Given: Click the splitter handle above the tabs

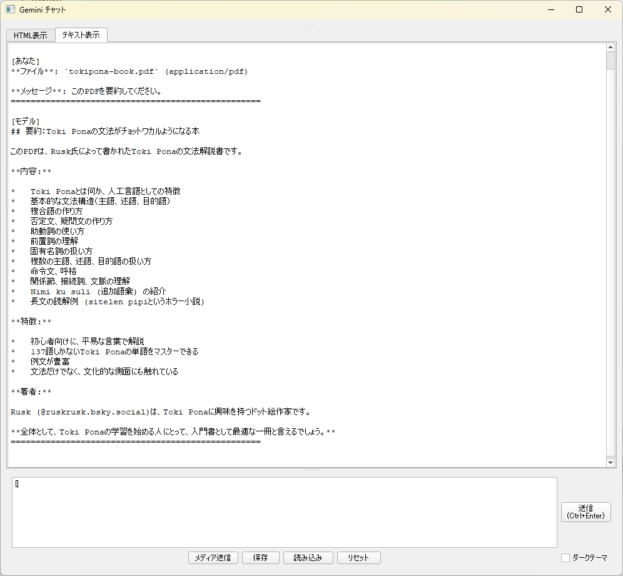Looking at the screenshot, I should pyautogui.click(x=312, y=26).
